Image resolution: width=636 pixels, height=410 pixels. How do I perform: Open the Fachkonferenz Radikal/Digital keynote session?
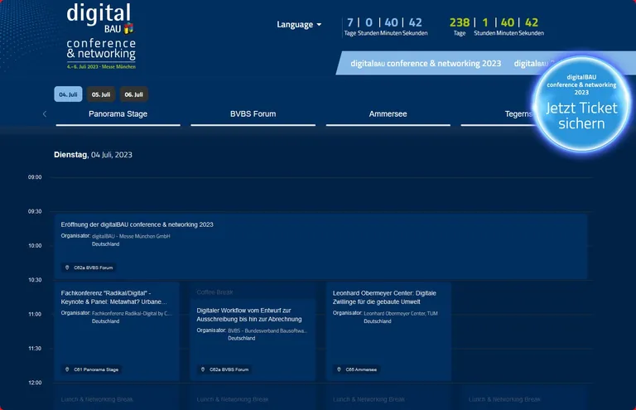click(115, 297)
